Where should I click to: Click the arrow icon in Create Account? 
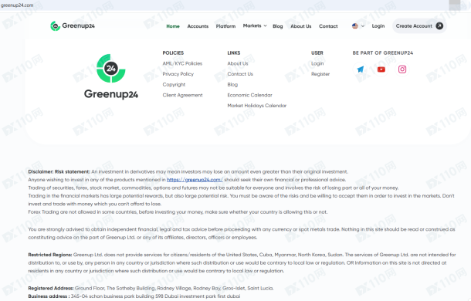(439, 26)
